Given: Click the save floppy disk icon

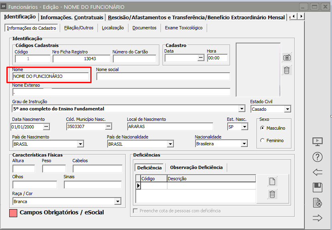Looking at the screenshot, I should click(x=318, y=187).
